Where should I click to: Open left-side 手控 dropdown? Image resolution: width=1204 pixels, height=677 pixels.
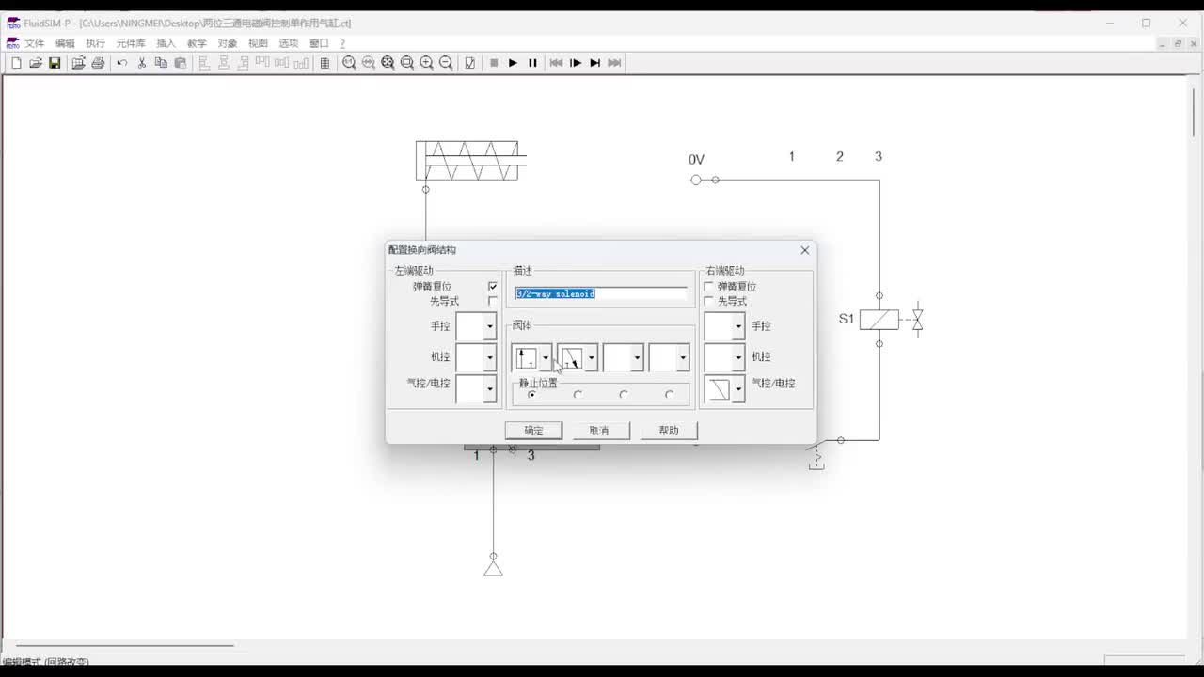489,326
